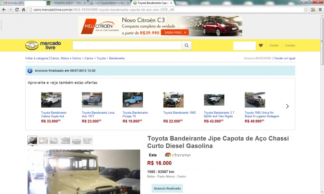This screenshot has width=324, height=194.
Task: Bookmark page with the star icon
Action: point(306,9)
